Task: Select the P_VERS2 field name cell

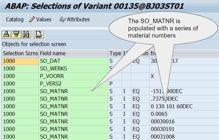Action: pos(73,84)
